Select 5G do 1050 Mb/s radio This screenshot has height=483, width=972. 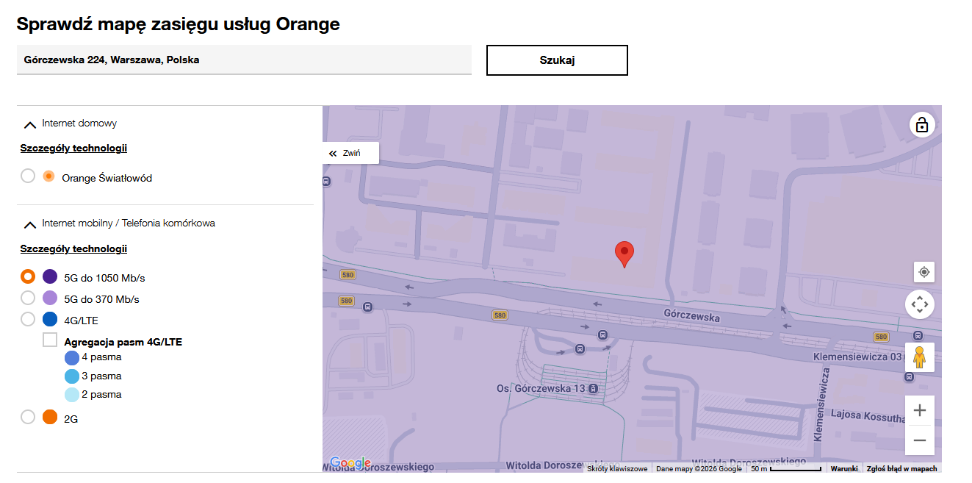point(28,276)
